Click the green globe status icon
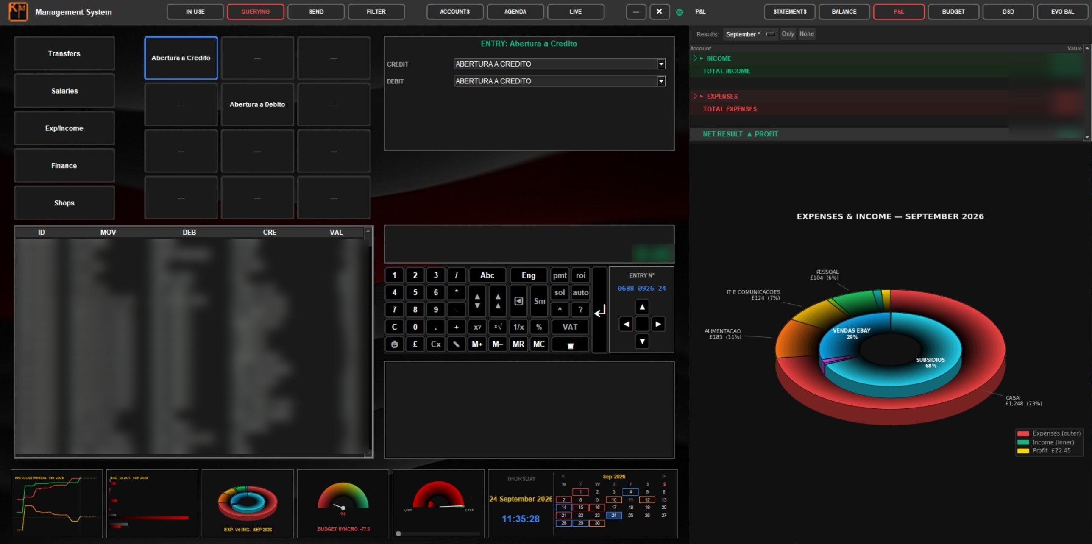Viewport: 1092px width, 544px height. [680, 12]
